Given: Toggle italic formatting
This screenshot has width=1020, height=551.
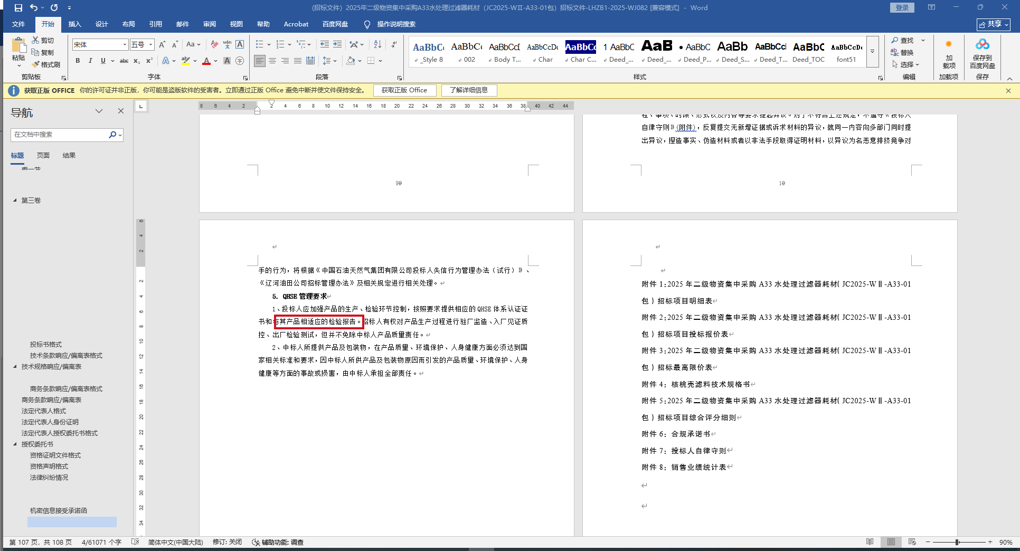Looking at the screenshot, I should click(90, 61).
